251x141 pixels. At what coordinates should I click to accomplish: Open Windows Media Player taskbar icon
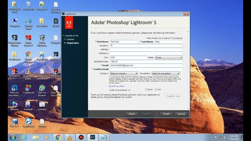[47, 137]
